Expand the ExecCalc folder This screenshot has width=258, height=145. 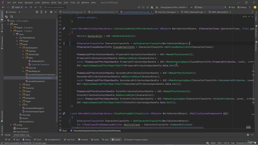point(23,68)
